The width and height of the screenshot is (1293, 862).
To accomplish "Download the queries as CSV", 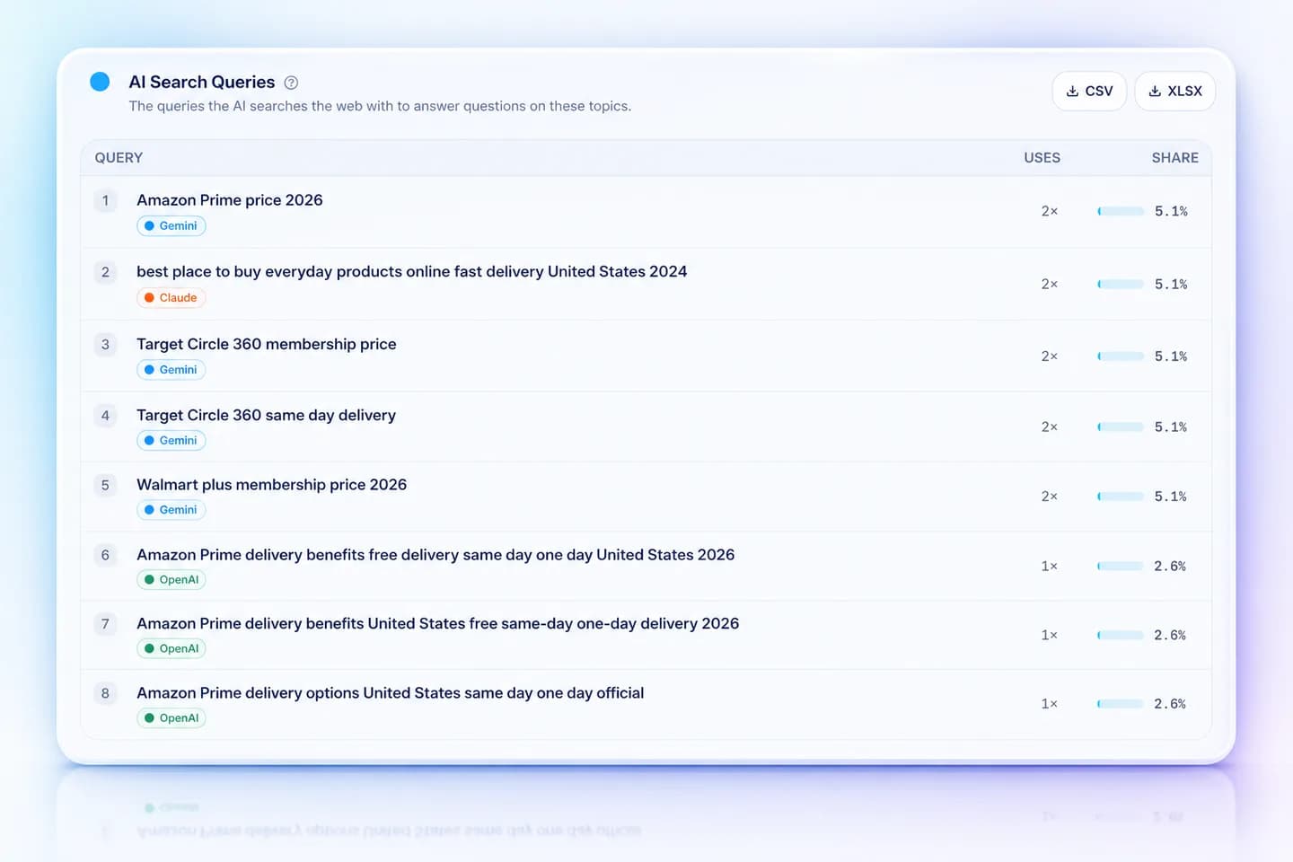I will 1089,91.
